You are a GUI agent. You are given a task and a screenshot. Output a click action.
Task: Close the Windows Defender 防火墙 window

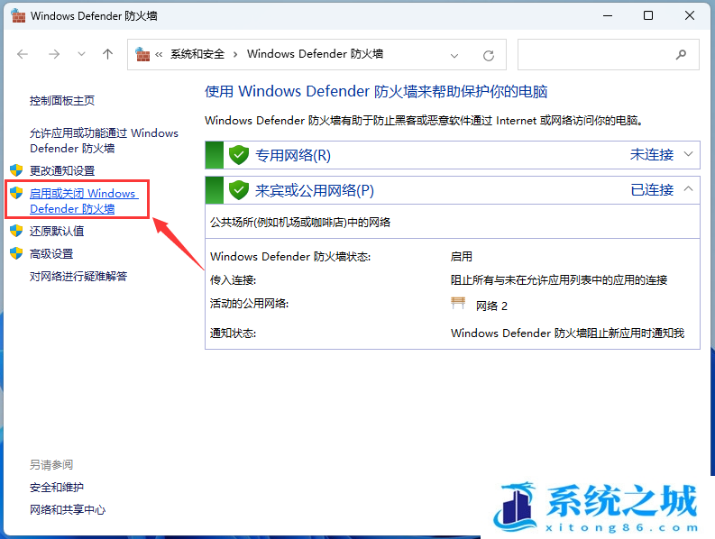click(x=690, y=15)
